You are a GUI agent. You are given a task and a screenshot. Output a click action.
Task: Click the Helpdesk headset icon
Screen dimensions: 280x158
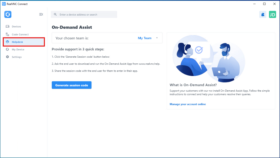(8, 42)
